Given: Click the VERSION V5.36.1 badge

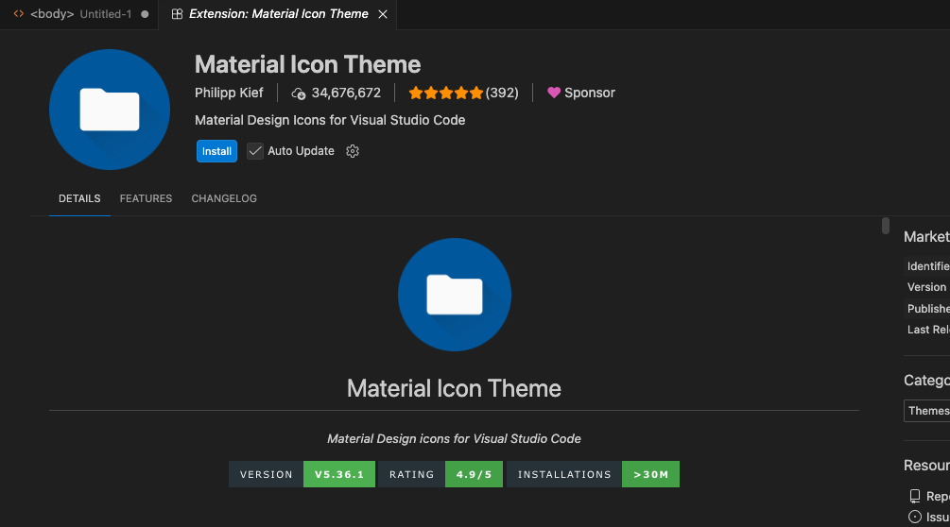Looking at the screenshot, I should 302,474.
